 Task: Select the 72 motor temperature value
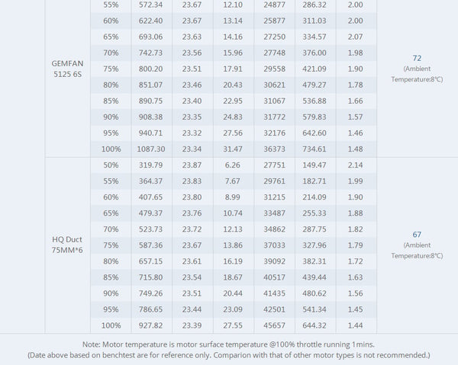(417, 58)
